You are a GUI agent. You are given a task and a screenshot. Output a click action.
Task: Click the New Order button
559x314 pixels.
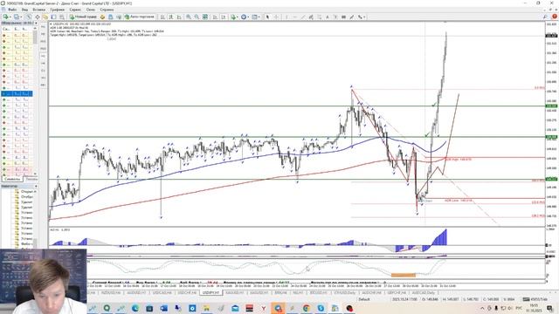point(83,17)
